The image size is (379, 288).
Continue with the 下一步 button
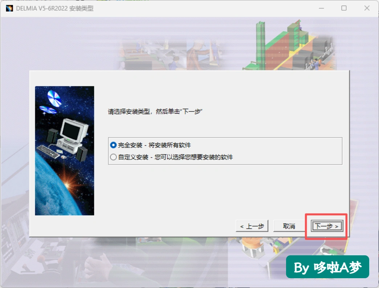[327, 226]
